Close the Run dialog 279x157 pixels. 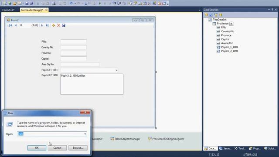(x=85, y=112)
